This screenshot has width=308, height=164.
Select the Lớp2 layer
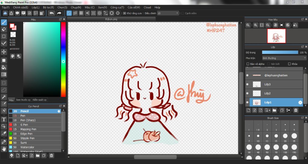(274, 93)
